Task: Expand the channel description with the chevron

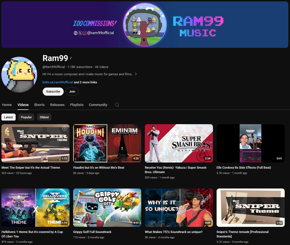Action: 136,74
